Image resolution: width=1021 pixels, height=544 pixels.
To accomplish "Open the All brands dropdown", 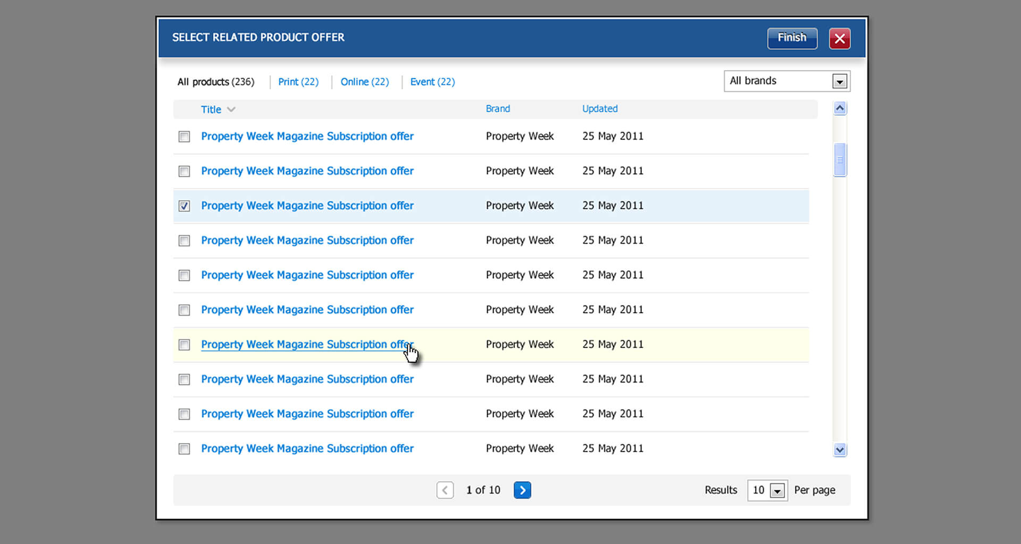I will (x=839, y=81).
